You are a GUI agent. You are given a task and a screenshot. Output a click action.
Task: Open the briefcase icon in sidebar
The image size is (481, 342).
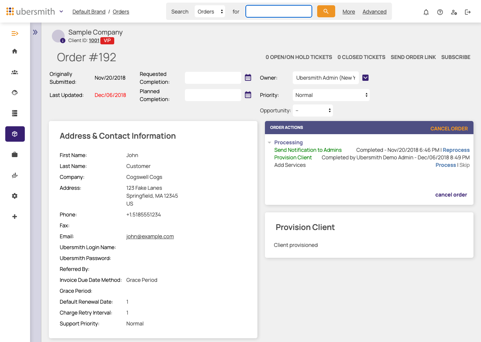15,154
